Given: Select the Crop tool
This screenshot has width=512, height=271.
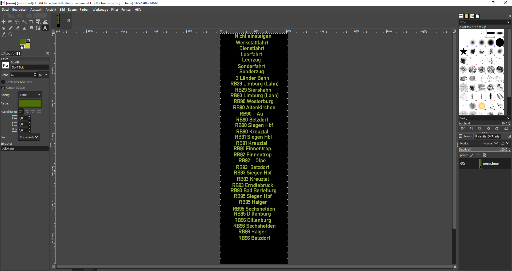Looking at the screenshot, I should pyautogui.click(x=31, y=22).
